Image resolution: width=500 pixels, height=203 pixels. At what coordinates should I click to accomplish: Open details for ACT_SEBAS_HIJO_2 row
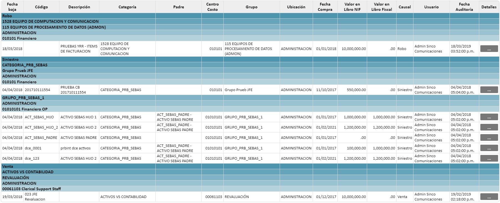pos(489,127)
